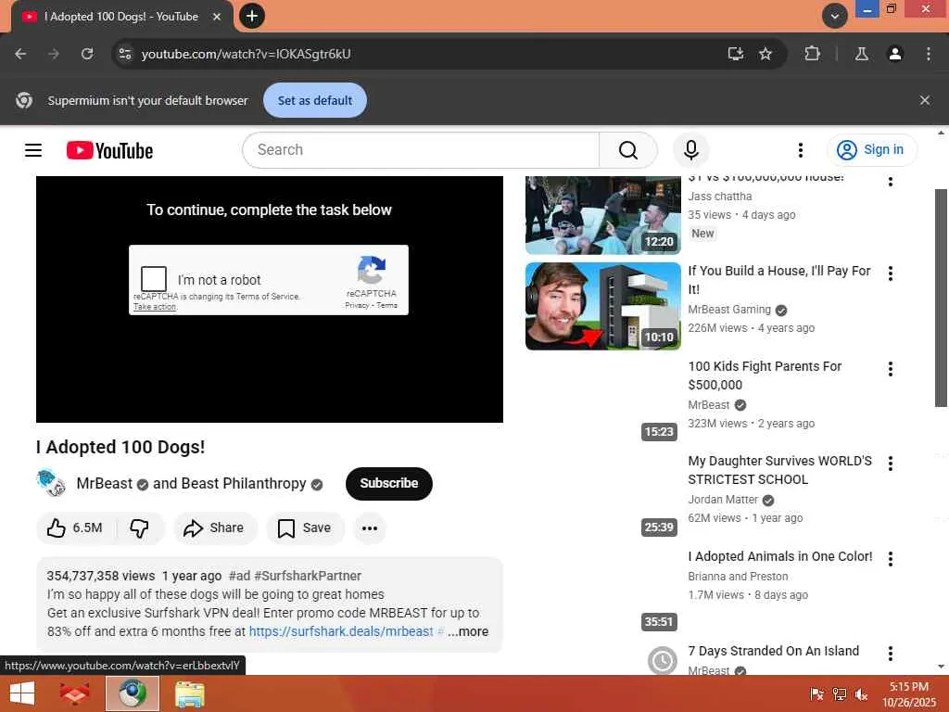This screenshot has width=949, height=712.
Task: Open options for My Daughter Survives video
Action: click(x=891, y=464)
